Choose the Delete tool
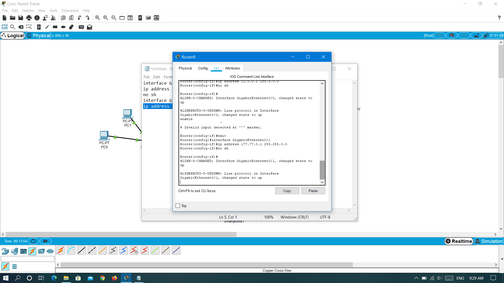504x283 pixels. [21, 27]
